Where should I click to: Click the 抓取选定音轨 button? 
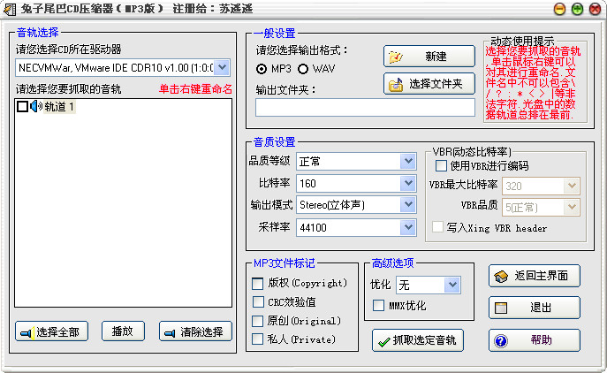tap(418, 340)
